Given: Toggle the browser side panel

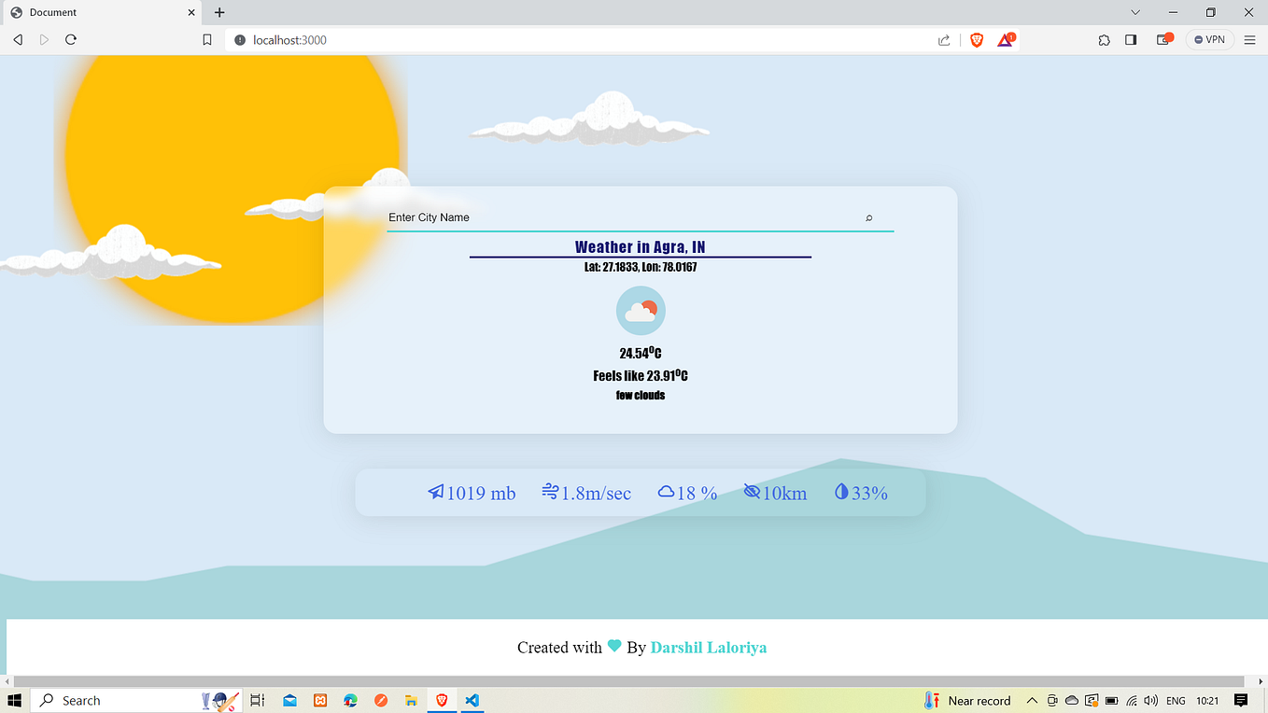Looking at the screenshot, I should click(1131, 39).
